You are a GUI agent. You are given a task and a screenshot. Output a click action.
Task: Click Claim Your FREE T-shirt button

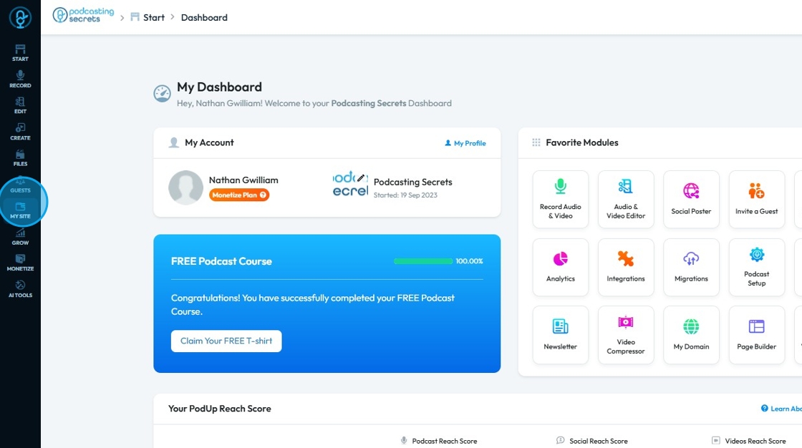tap(226, 341)
